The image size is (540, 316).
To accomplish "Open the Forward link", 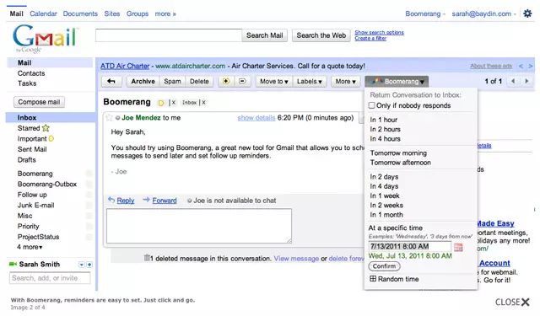I will [x=165, y=201].
